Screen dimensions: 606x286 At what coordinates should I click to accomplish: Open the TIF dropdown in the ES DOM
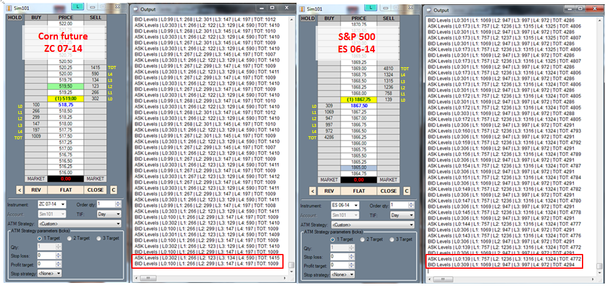pos(401,215)
